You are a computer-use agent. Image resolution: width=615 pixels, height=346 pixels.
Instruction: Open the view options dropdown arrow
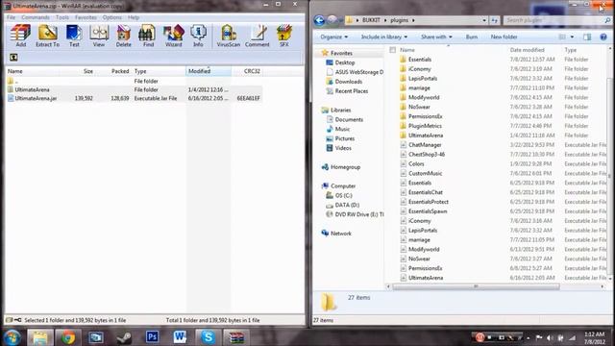[x=573, y=37]
